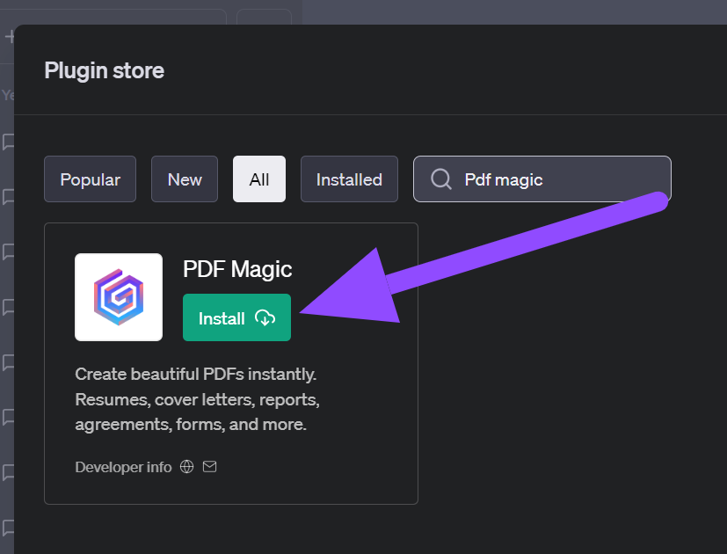Viewport: 727px width, 554px height.
Task: Click the PDF Magic plugin title
Action: (x=237, y=269)
